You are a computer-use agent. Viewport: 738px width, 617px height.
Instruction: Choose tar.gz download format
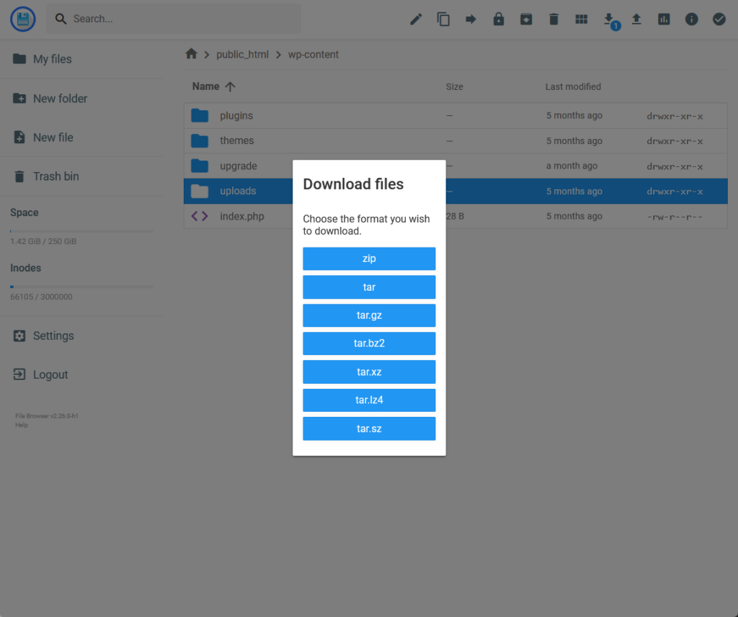coord(369,315)
